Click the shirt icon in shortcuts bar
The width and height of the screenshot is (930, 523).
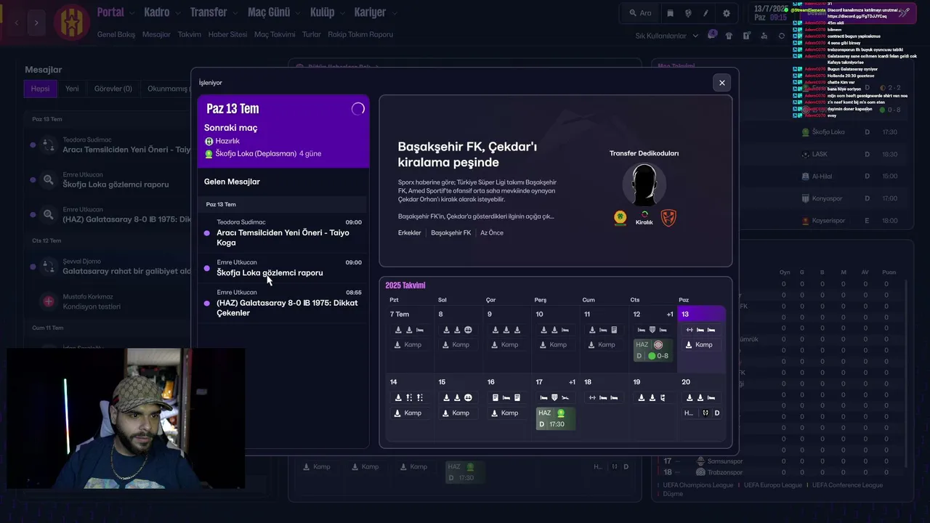[729, 36]
